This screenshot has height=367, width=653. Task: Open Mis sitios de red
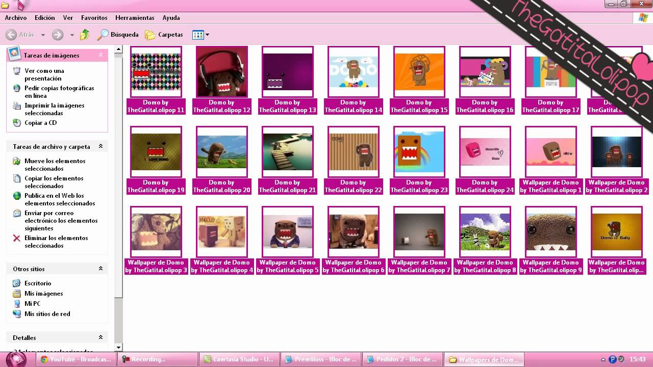(47, 314)
